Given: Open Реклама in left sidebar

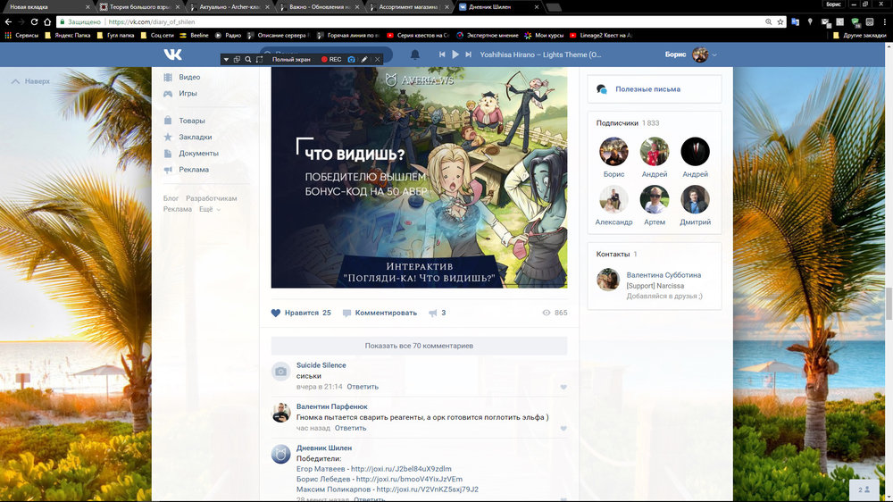Looking at the screenshot, I should [x=194, y=170].
